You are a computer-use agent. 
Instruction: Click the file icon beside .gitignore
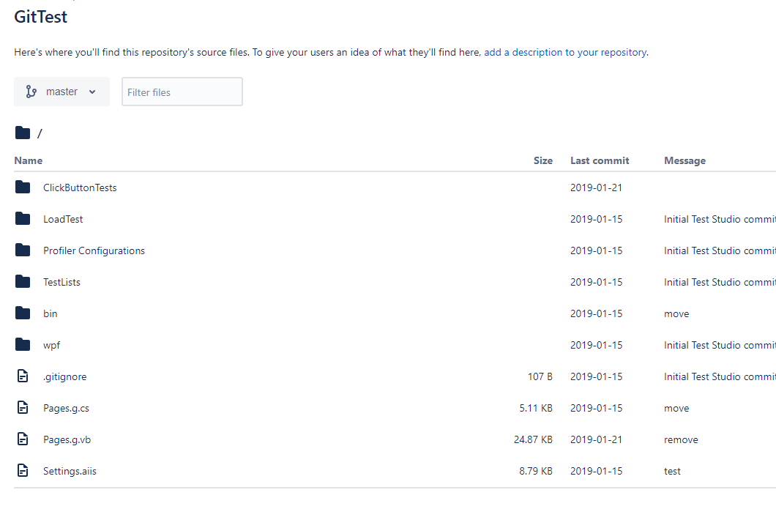click(23, 376)
